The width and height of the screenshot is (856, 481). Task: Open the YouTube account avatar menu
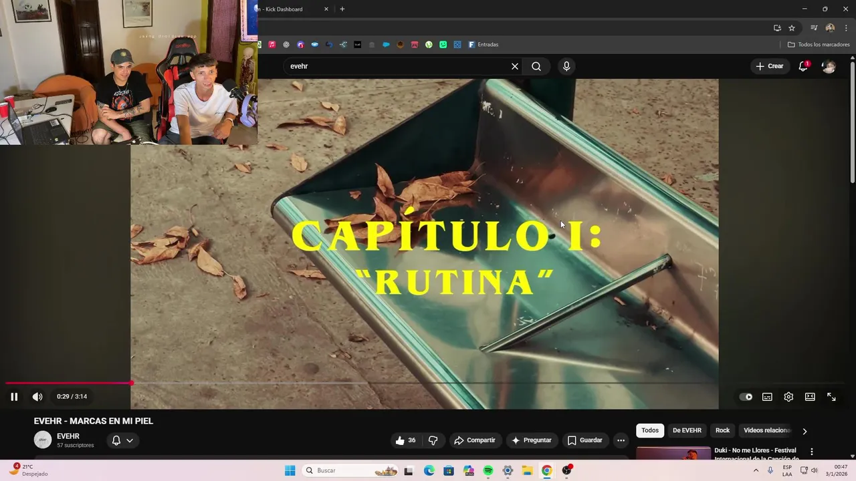[x=829, y=66]
